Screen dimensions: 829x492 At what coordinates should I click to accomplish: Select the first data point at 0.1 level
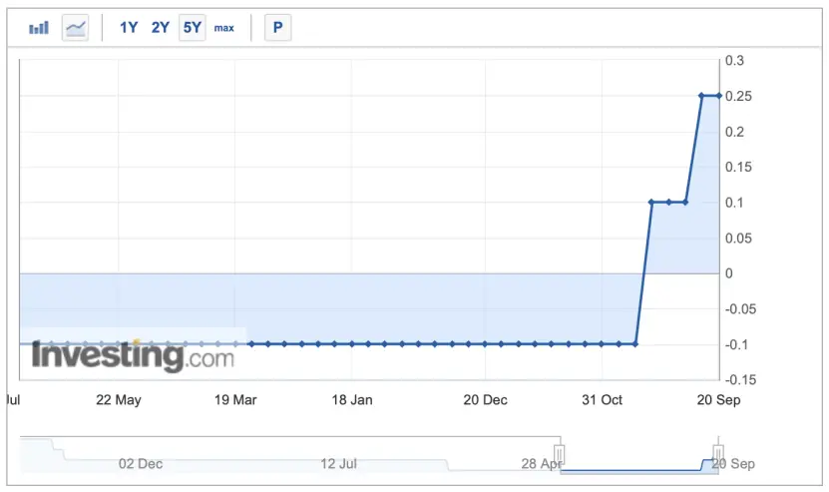click(x=651, y=203)
